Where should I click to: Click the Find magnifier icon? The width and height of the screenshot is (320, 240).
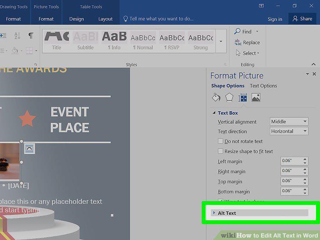tap(237, 31)
